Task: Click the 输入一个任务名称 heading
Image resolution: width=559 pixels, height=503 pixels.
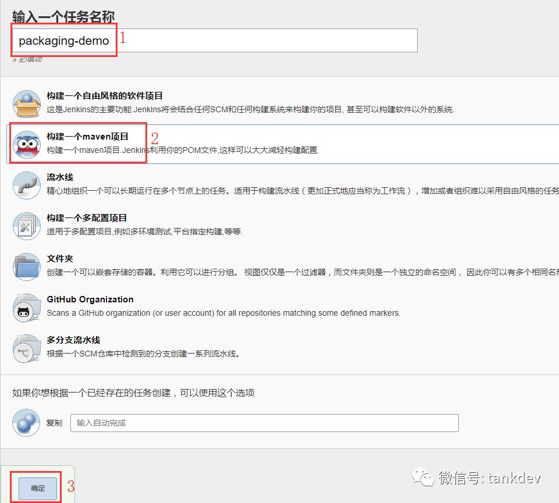Action: coord(63,17)
